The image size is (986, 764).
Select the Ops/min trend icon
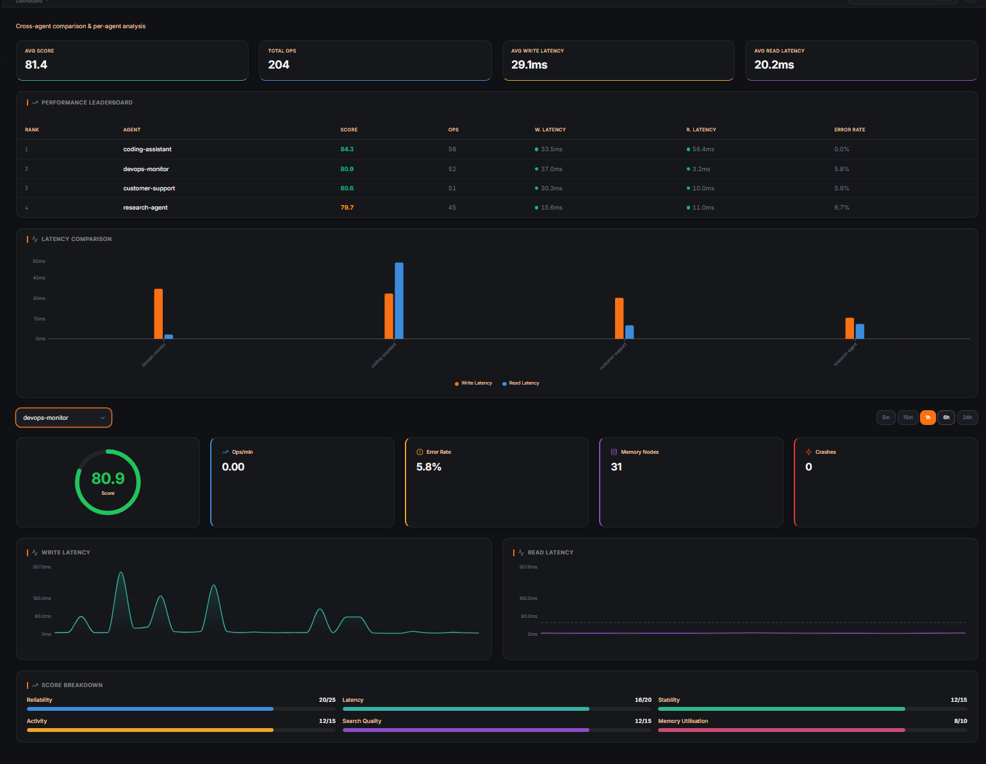point(226,452)
